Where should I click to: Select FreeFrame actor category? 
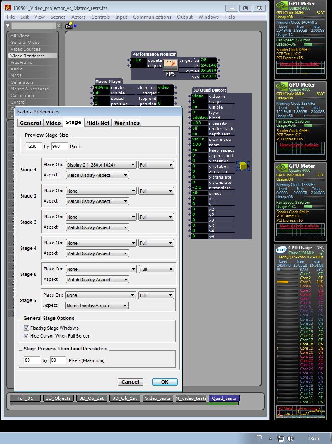33,62
